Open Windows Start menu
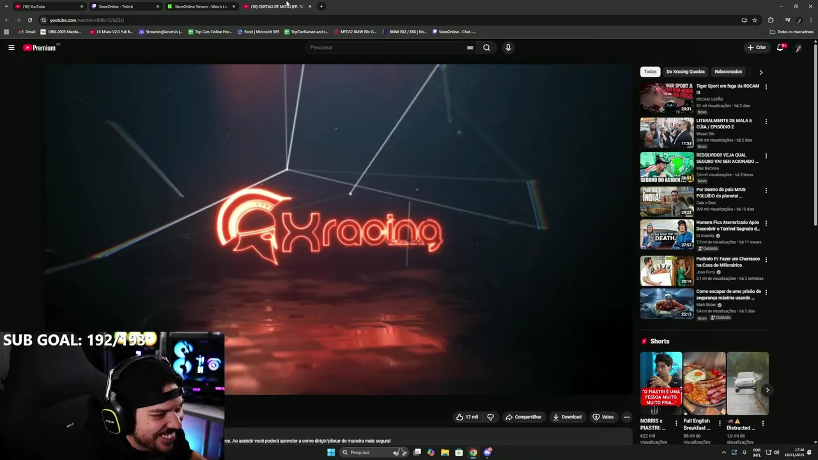Viewport: 818px width, 460px height. tap(331, 452)
